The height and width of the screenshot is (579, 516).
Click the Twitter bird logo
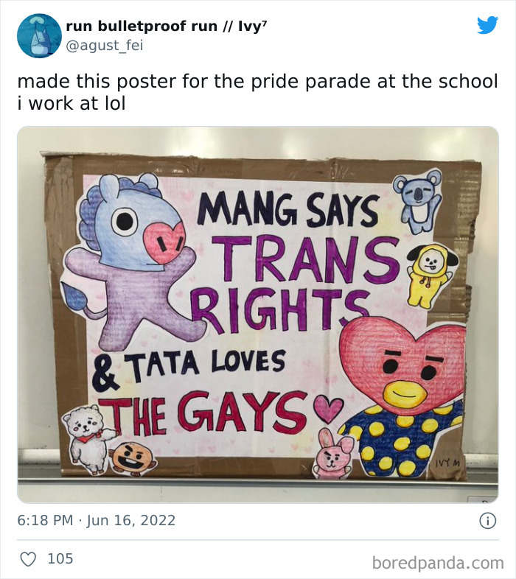(487, 25)
